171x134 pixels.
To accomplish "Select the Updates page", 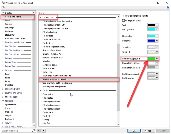I will tap(9, 85).
